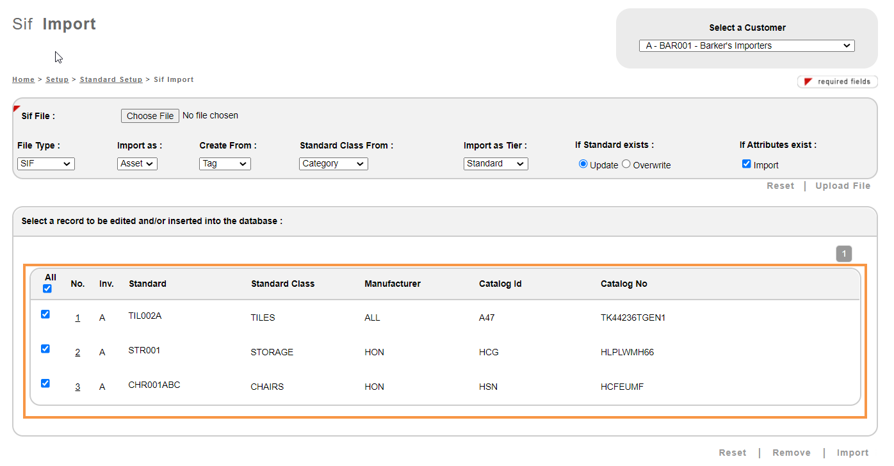894x466 pixels.
Task: Open record number 2 link
Action: coord(77,352)
